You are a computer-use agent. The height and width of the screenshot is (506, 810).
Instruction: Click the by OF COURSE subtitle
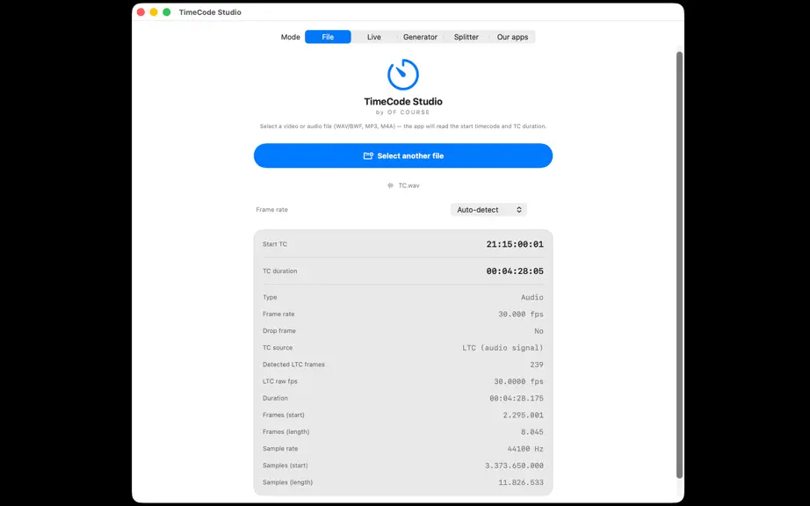pos(403,112)
